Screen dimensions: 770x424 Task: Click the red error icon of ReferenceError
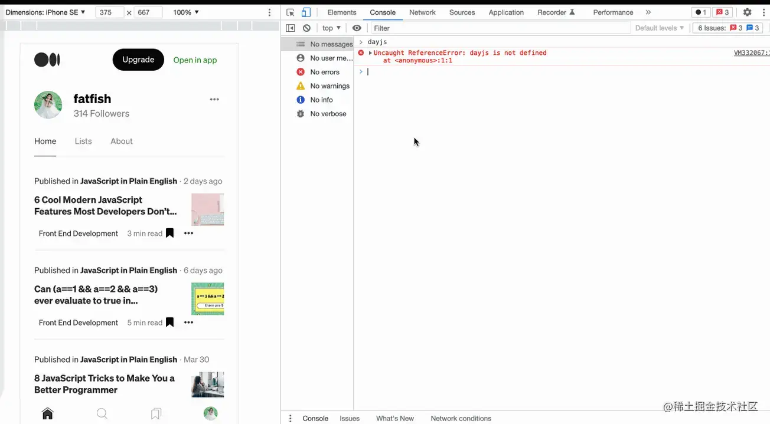361,52
